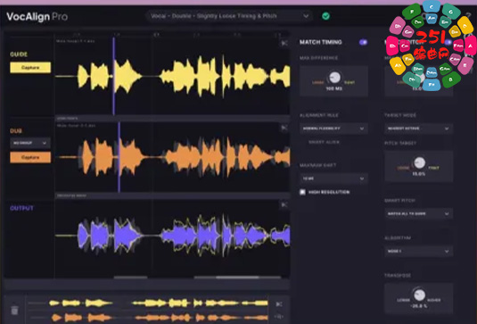Screen dimensions: 477x324
Task: Open the Alignment Rule dropdown
Action: (333, 129)
